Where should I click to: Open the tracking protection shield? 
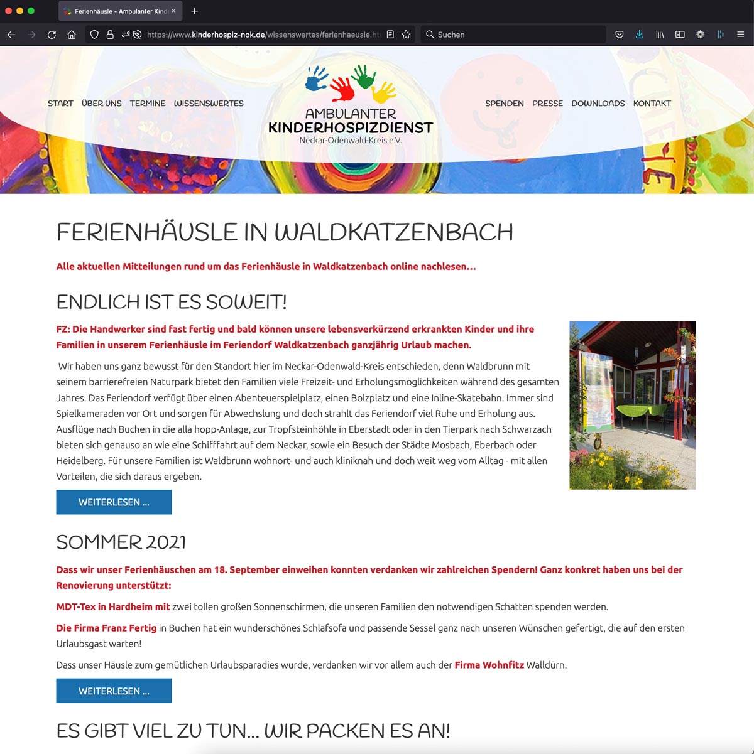pos(94,35)
